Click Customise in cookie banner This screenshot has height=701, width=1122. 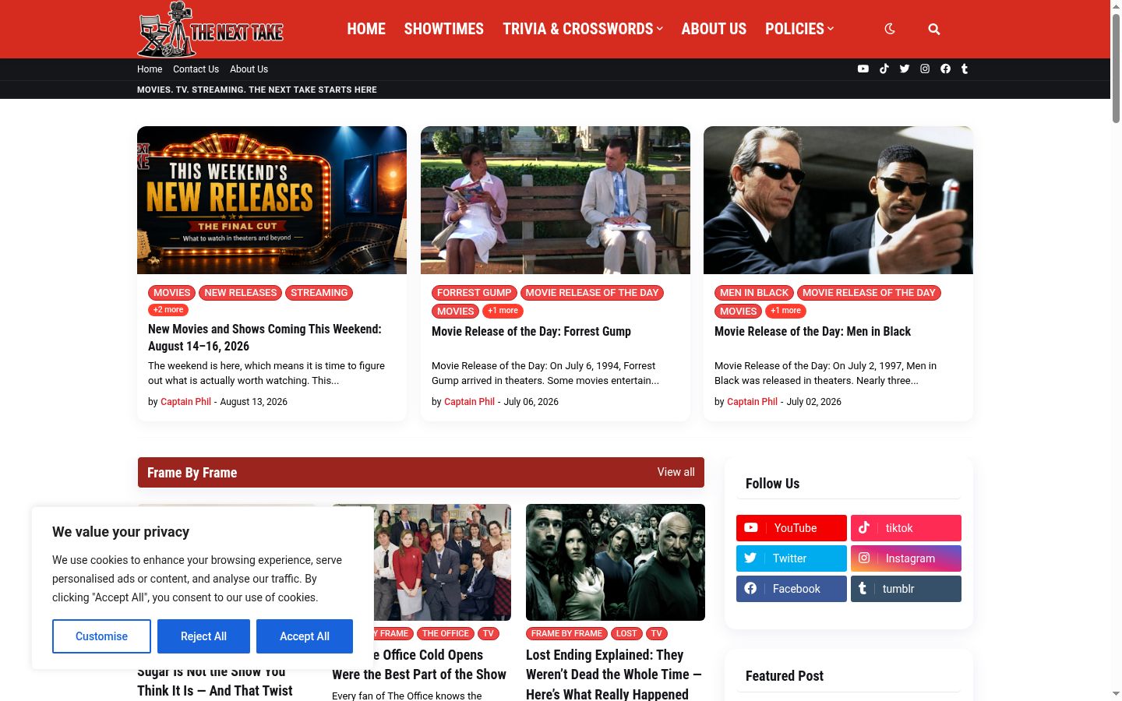[x=101, y=636]
